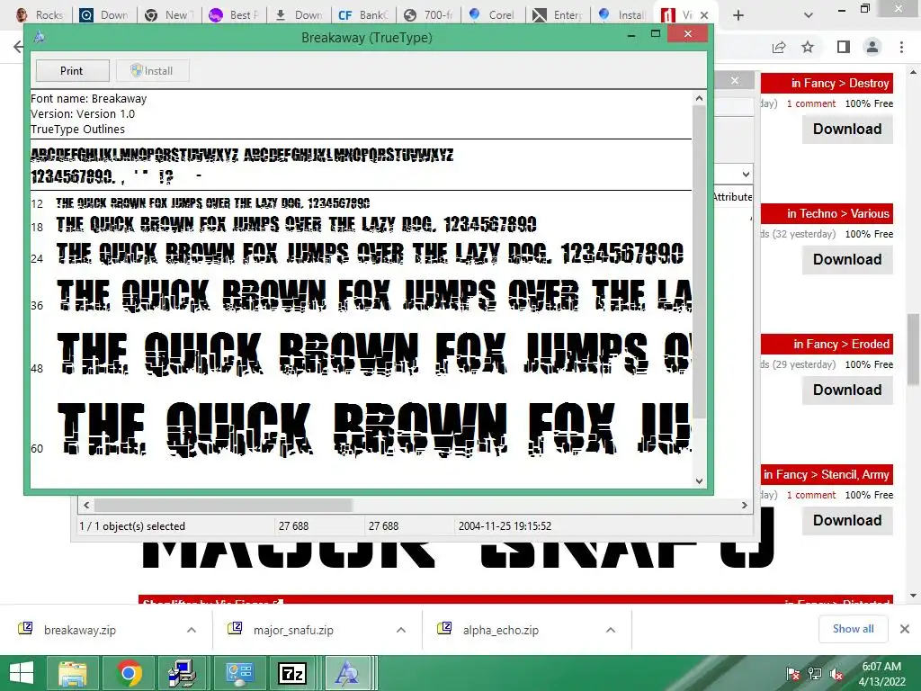
Task: Open the Control Panel taskbar icon
Action: [x=239, y=673]
